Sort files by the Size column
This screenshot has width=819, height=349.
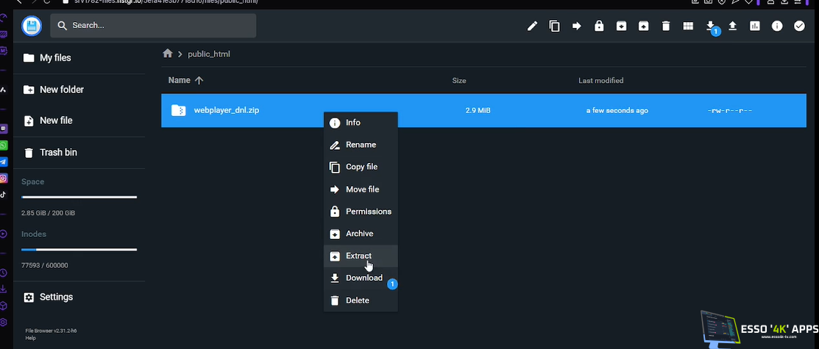coord(458,80)
